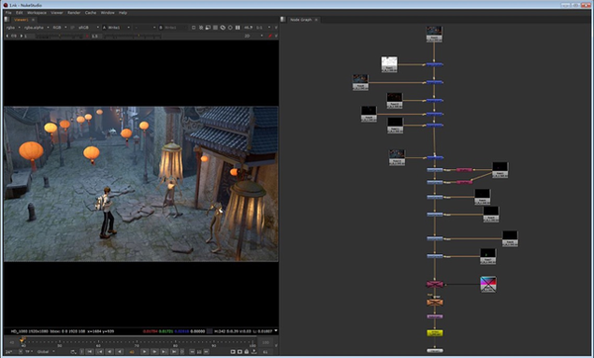Click the flipbook viewer icon

(233, 351)
